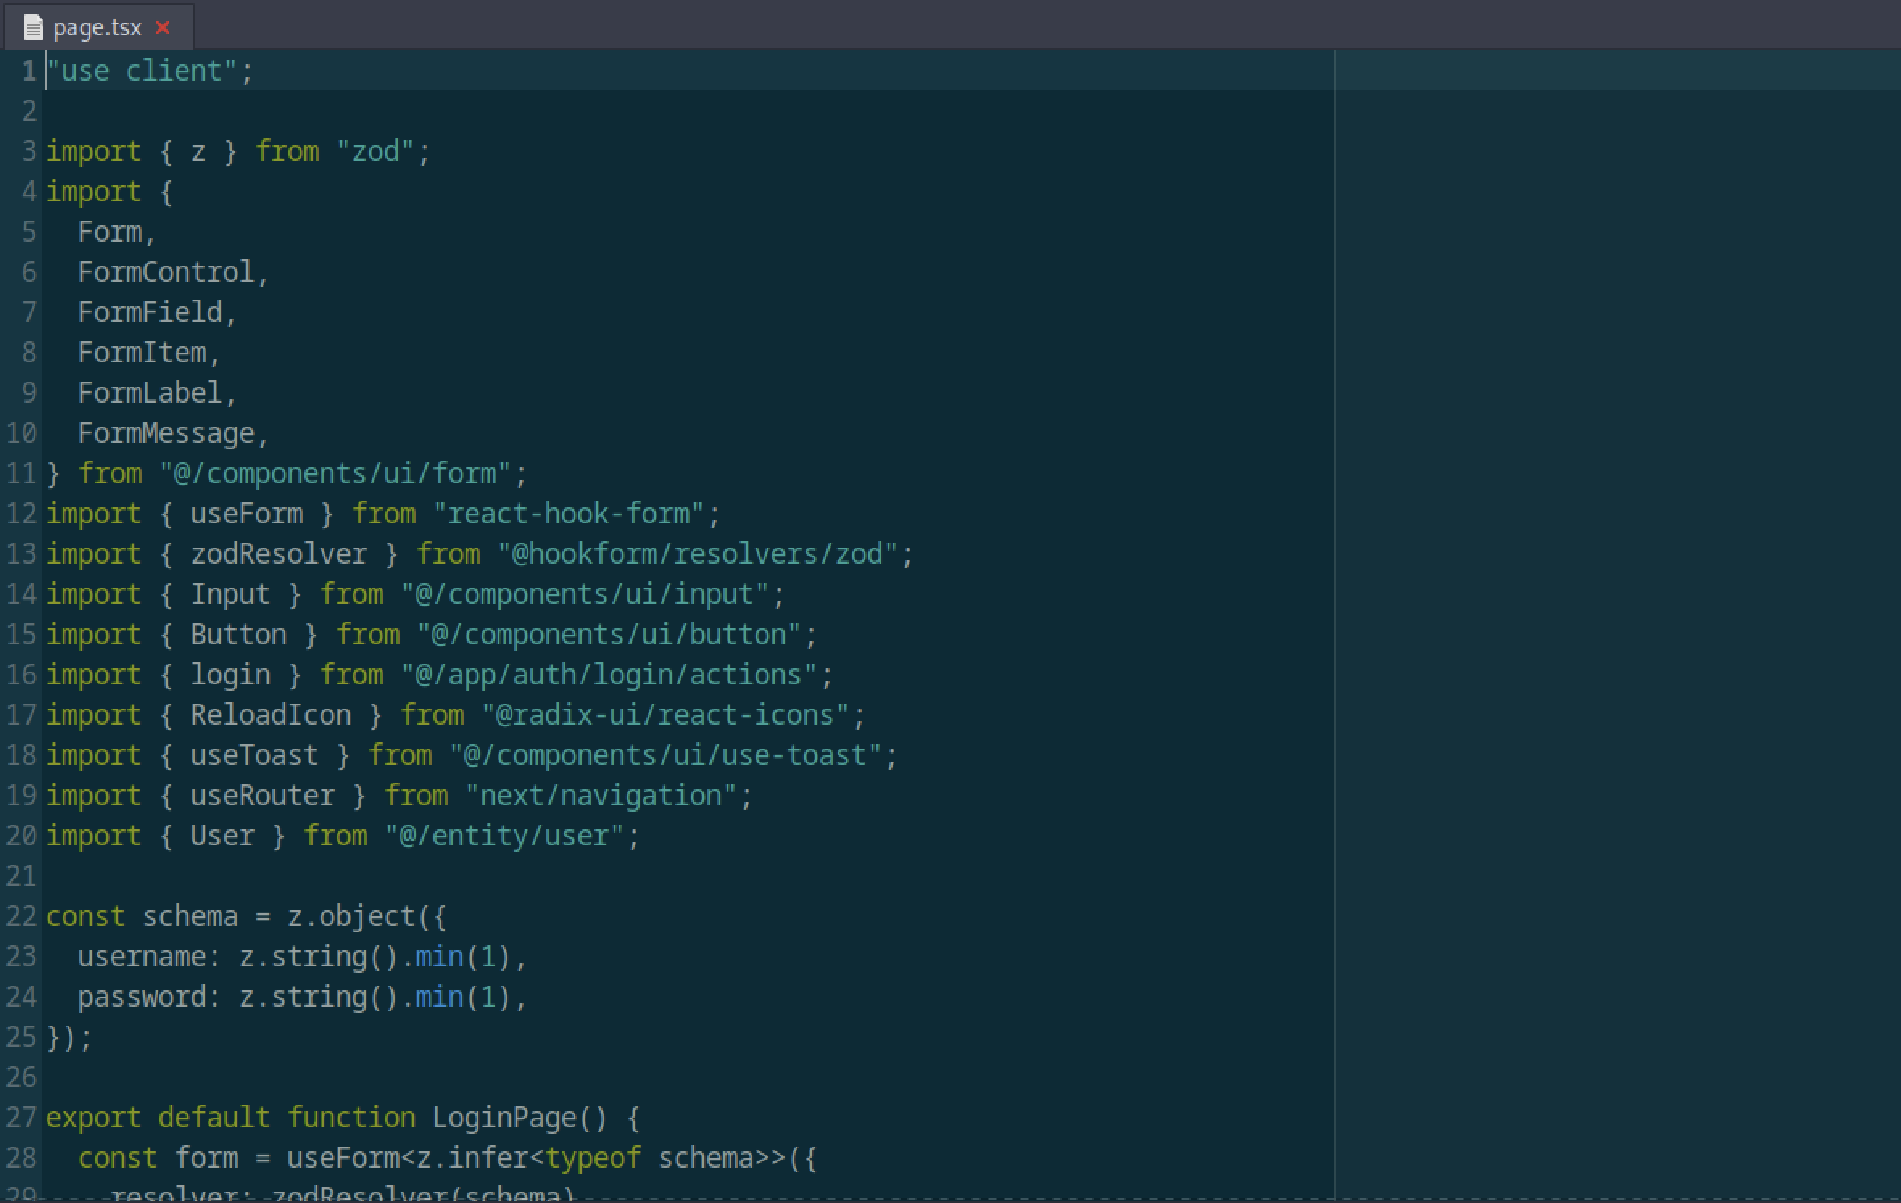Click line number 11 in the gutter
Image resolution: width=1901 pixels, height=1203 pixels.
point(21,473)
